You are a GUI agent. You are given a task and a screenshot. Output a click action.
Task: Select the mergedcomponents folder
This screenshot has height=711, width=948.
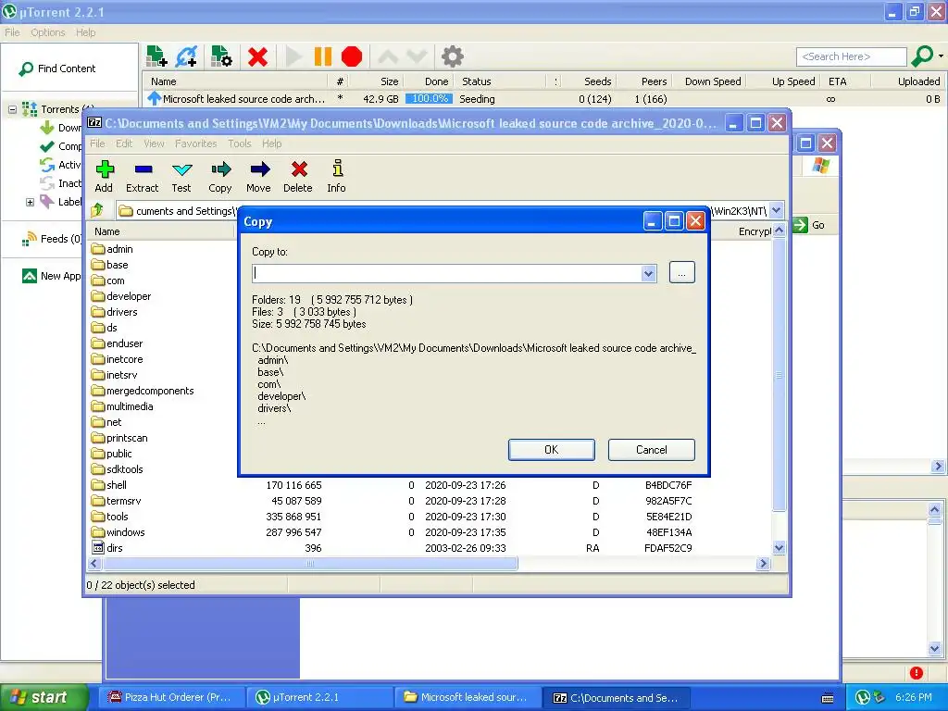[143, 391]
